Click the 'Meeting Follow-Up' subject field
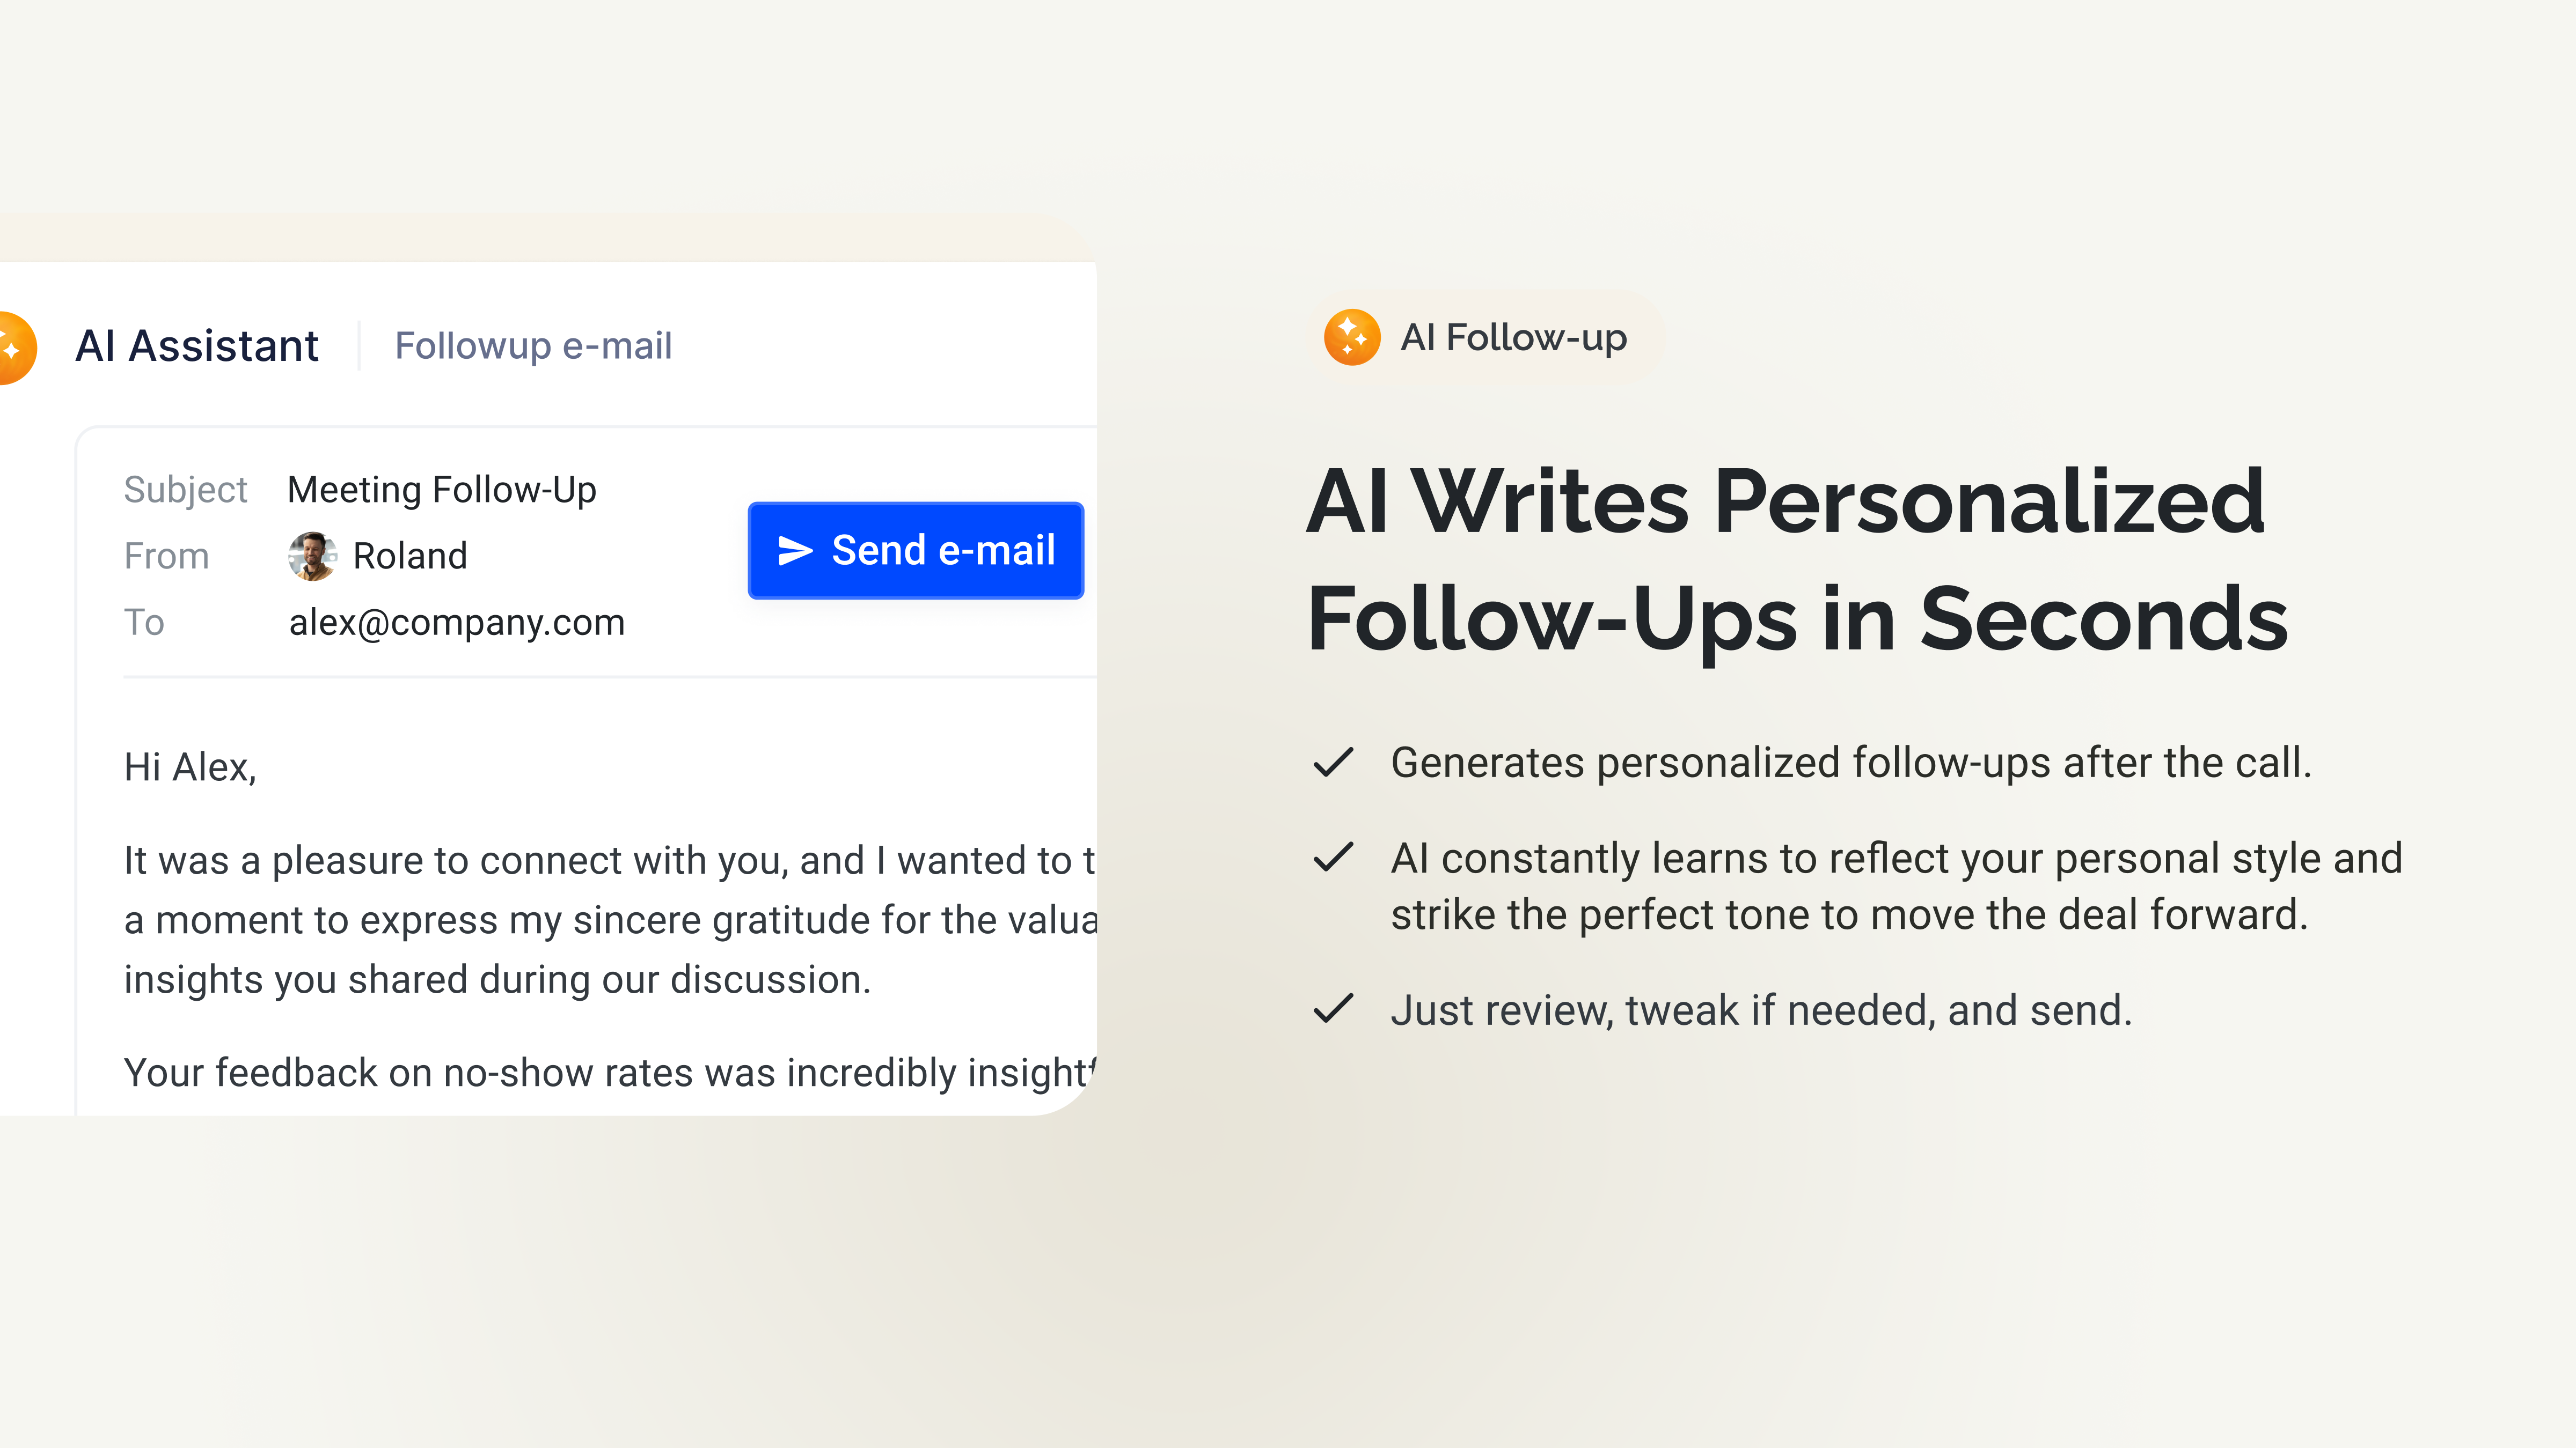 coord(441,490)
